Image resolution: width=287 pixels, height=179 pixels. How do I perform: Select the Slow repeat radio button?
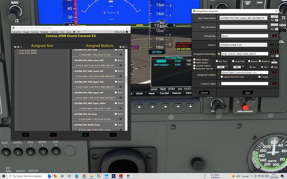tap(272, 67)
